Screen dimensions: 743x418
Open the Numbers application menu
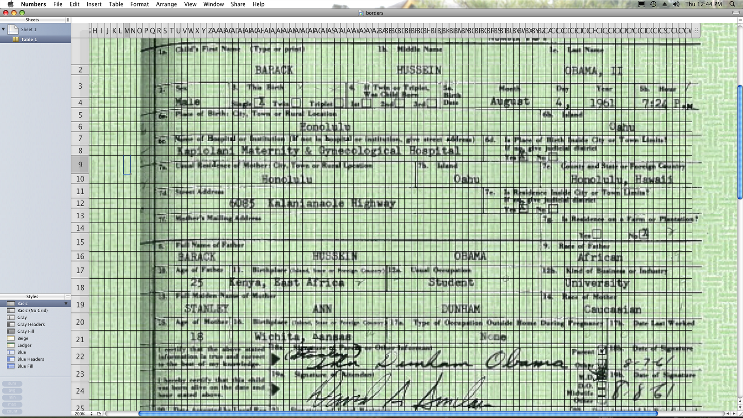coord(33,4)
